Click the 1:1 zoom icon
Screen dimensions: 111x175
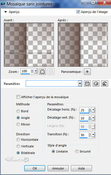[51, 72]
